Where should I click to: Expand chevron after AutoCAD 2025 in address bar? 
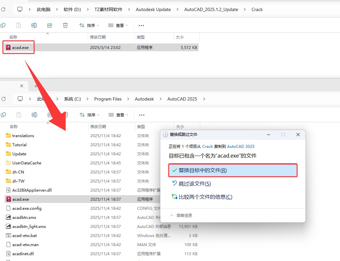click(204, 99)
